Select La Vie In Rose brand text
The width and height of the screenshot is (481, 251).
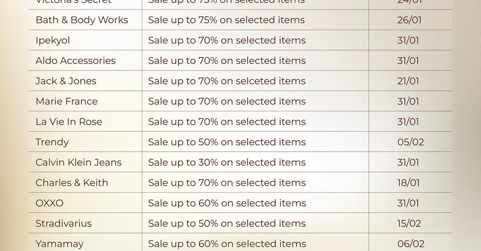coord(69,122)
